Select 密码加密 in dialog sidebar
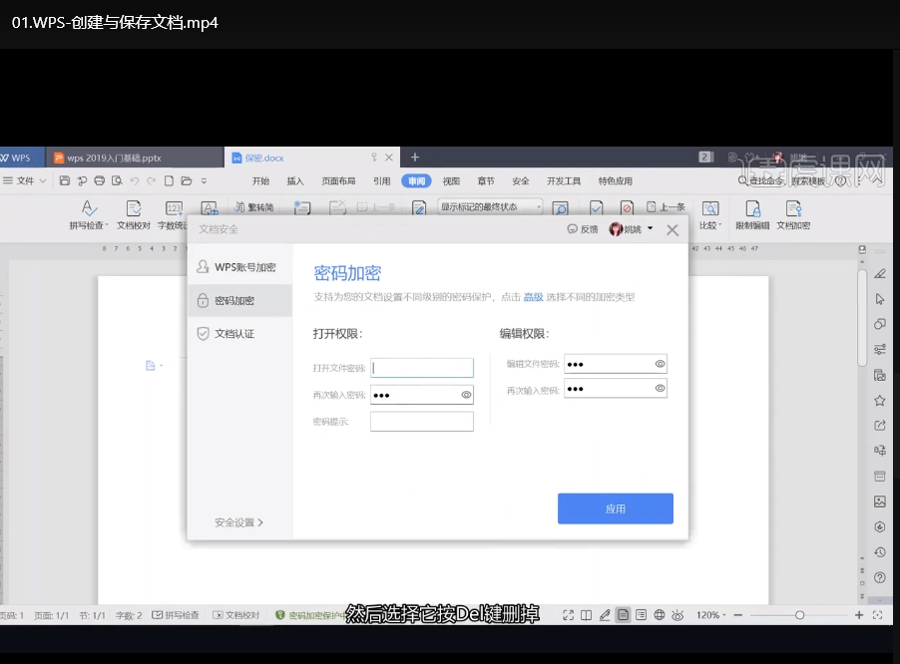The image size is (900, 664). click(x=240, y=300)
